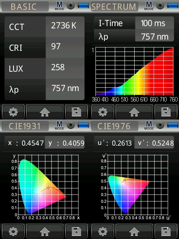The image size is (179, 239).
Task: Tap the 2736 K value
Action: pos(65,27)
